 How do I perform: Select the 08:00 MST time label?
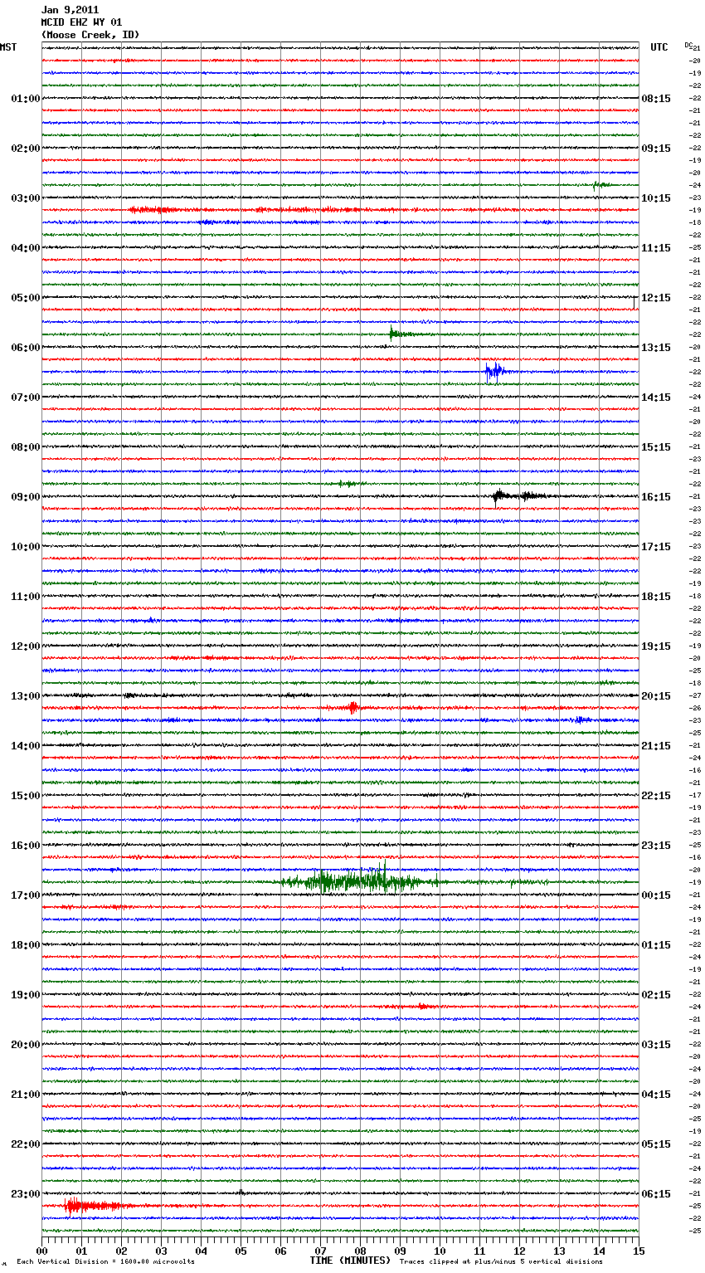click(26, 447)
